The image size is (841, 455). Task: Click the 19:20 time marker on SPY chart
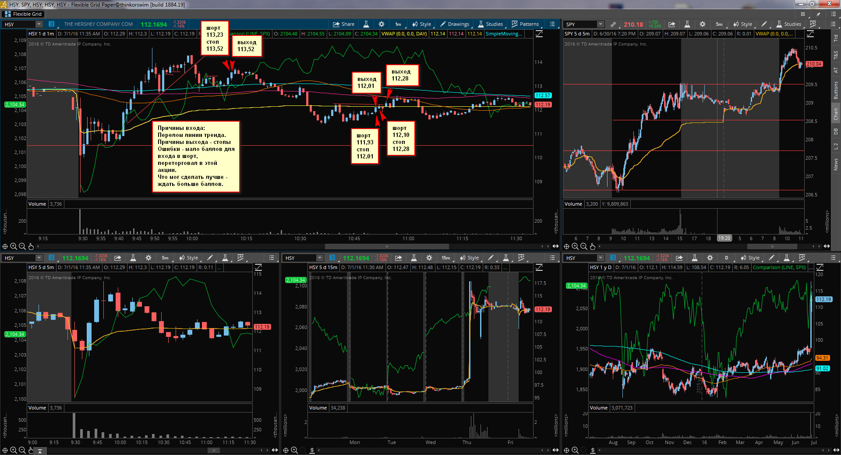(724, 238)
